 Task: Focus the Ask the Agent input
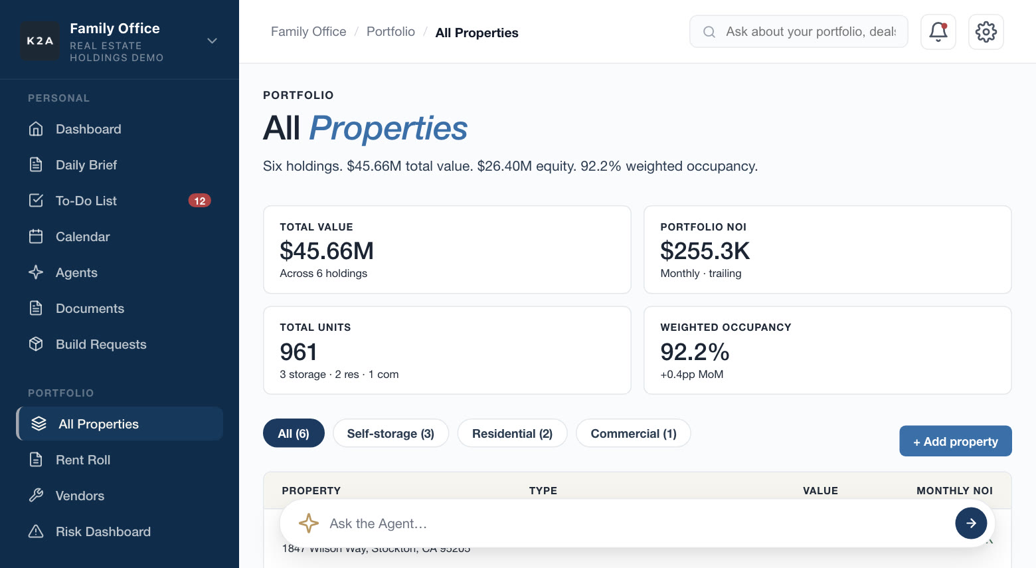tap(638, 523)
